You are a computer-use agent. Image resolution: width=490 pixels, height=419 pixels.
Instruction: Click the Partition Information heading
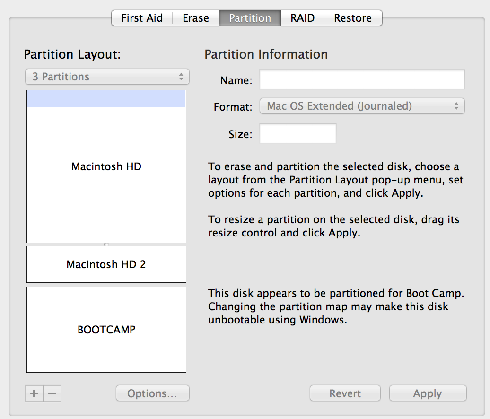pyautogui.click(x=266, y=54)
